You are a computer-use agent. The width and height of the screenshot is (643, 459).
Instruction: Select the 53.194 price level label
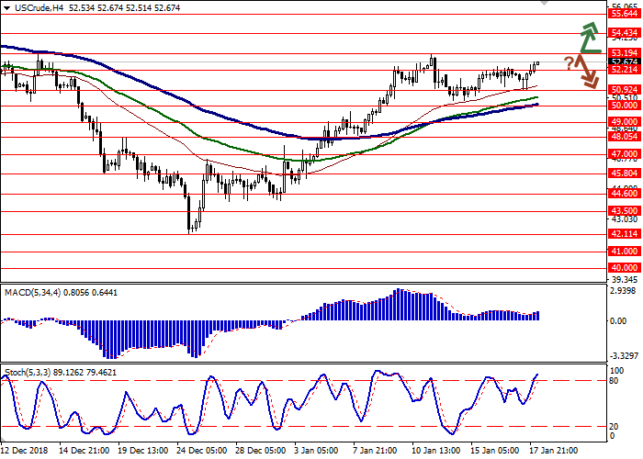coord(624,53)
